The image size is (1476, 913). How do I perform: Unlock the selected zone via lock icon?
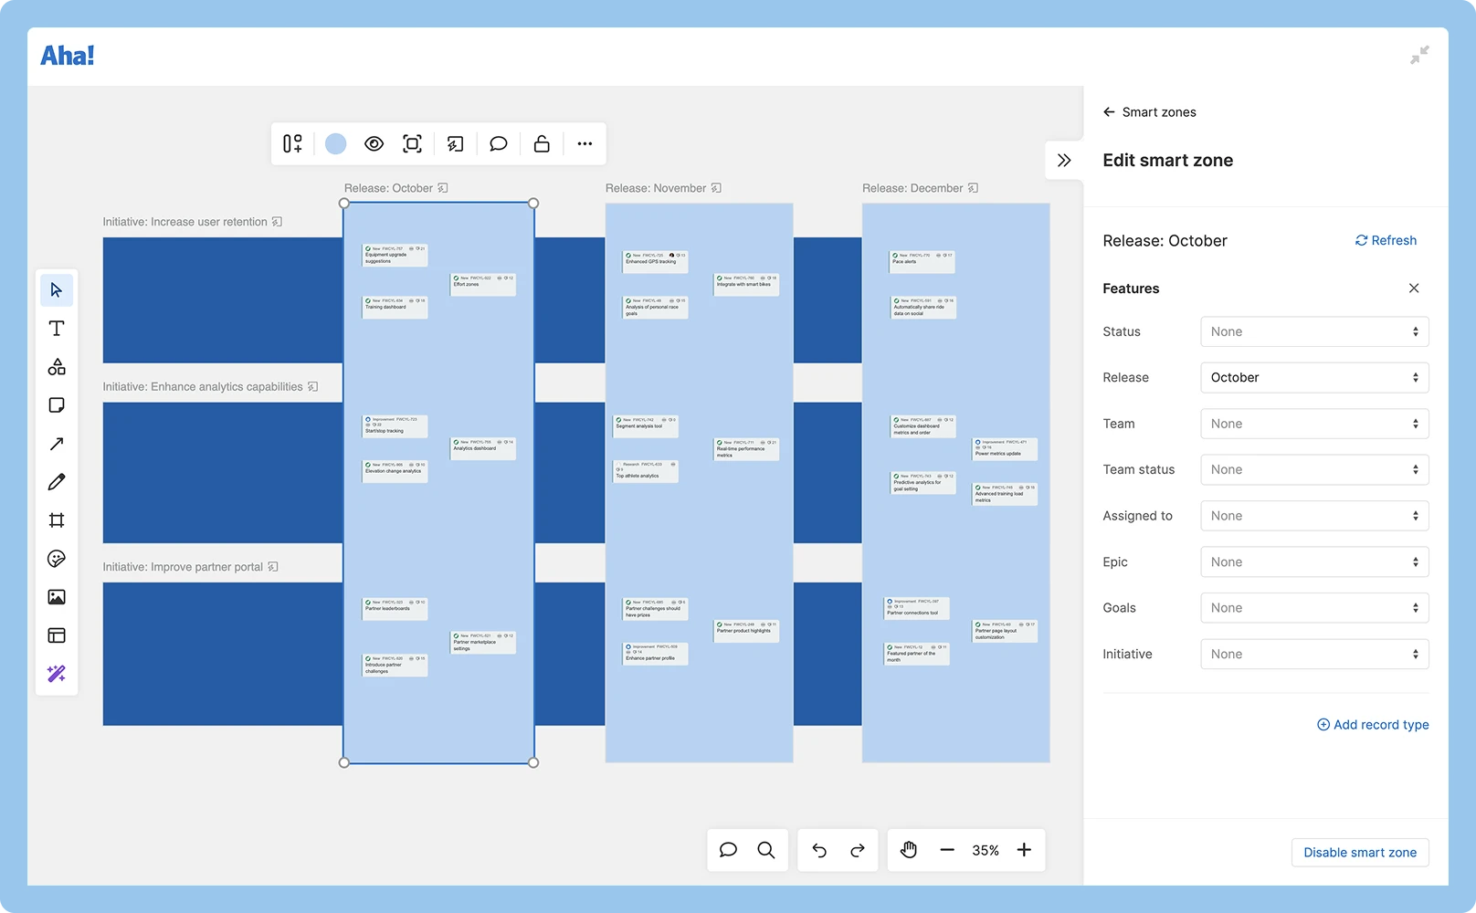click(x=541, y=143)
